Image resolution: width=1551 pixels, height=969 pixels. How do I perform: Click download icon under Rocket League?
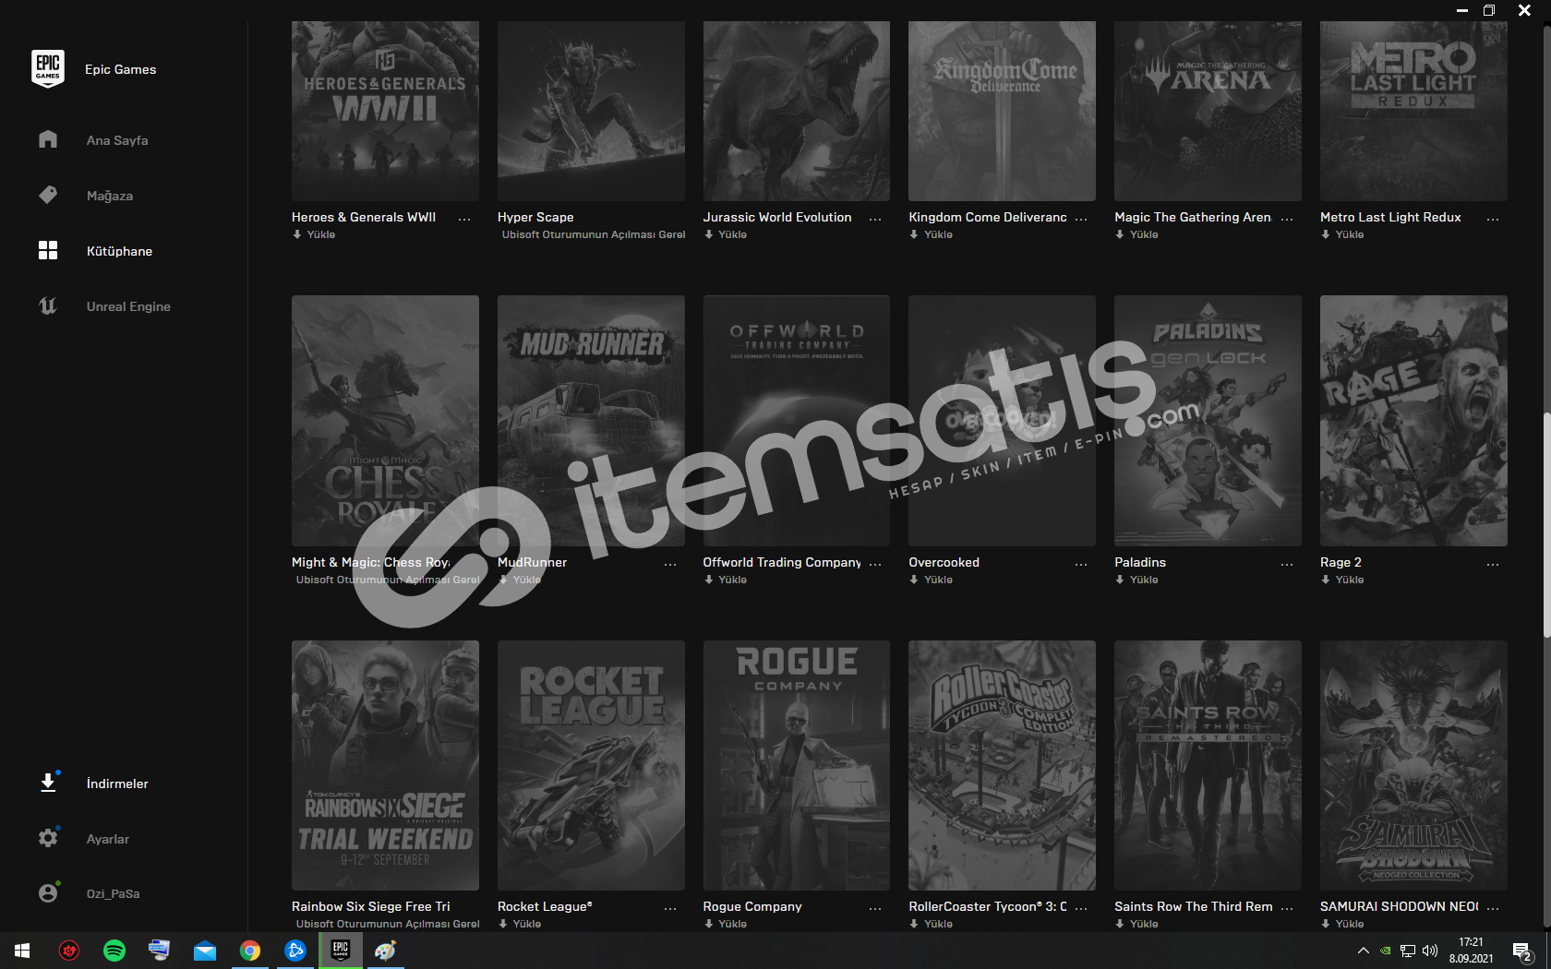[x=503, y=924]
